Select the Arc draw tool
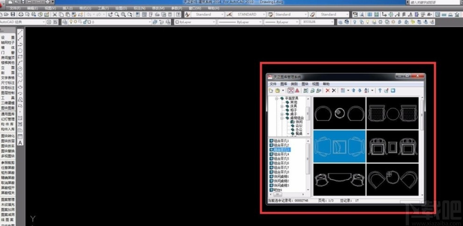 (21, 62)
